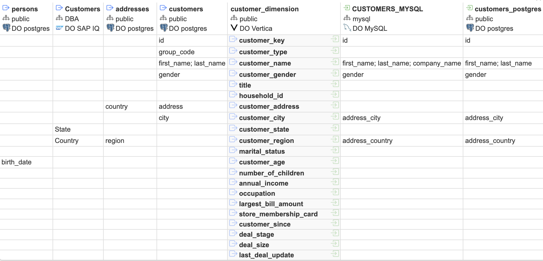Click the customer_region column name
Image resolution: width=543 pixels, height=261 pixels.
[266, 141]
